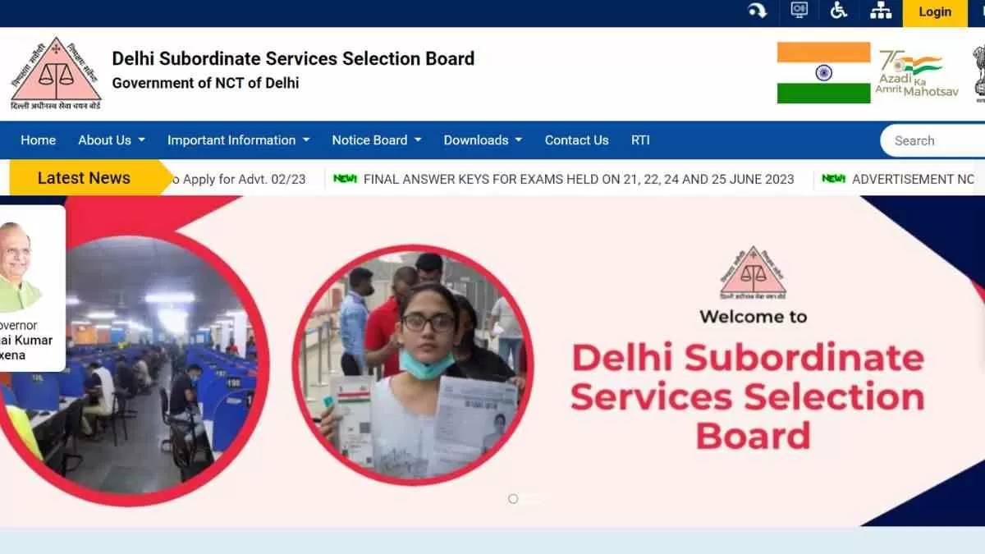Image resolution: width=985 pixels, height=554 pixels.
Task: Click the exam candidate photo thumbnail
Action: point(413,365)
